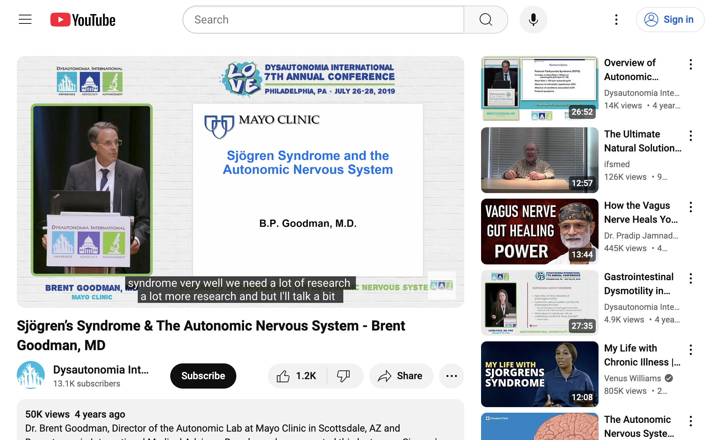This screenshot has height=440, width=716.
Task: Share this video
Action: click(401, 376)
